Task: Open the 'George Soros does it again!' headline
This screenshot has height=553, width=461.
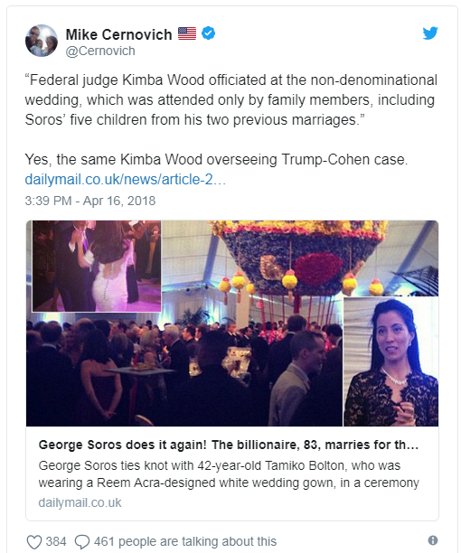Action: coord(229,445)
